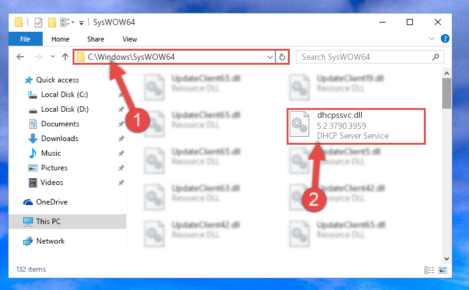This screenshot has height=290, width=469.
Task: Click the Properties checkmark icon in title bar
Action: tap(38, 23)
